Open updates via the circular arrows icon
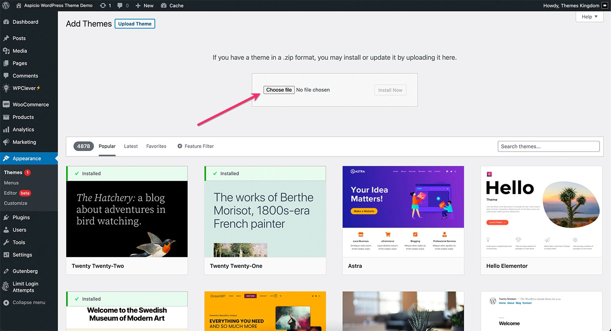The width and height of the screenshot is (611, 331). pos(103,6)
